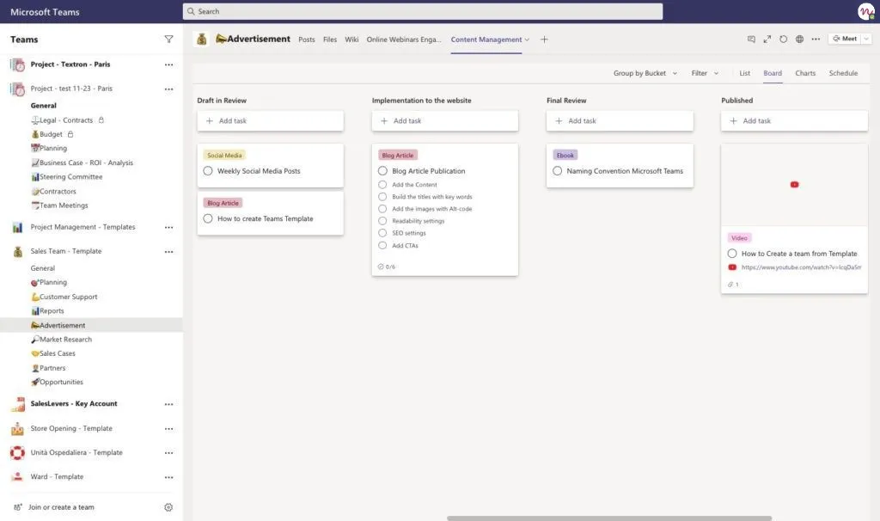Add a new tab with the plus icon
The image size is (880, 521).
coord(544,40)
